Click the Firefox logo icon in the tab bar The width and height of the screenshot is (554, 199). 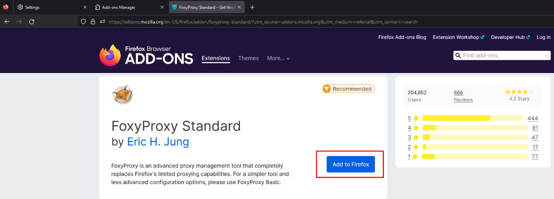6,7
